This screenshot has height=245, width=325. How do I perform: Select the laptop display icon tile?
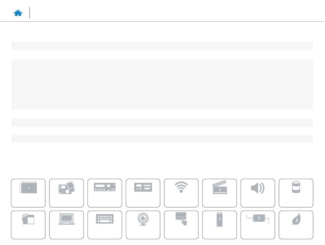66,225
